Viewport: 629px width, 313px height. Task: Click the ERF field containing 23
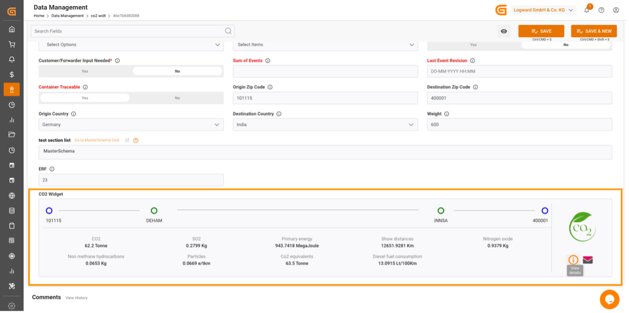click(x=131, y=180)
